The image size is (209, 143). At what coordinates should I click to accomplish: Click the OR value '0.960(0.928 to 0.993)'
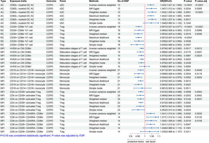[171, 30]
